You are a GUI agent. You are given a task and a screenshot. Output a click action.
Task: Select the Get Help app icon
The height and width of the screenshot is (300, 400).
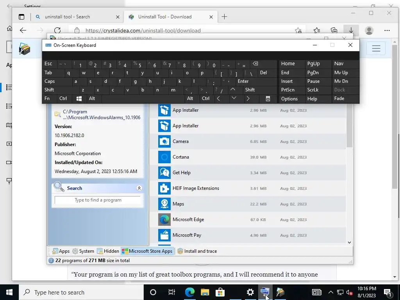pyautogui.click(x=164, y=172)
